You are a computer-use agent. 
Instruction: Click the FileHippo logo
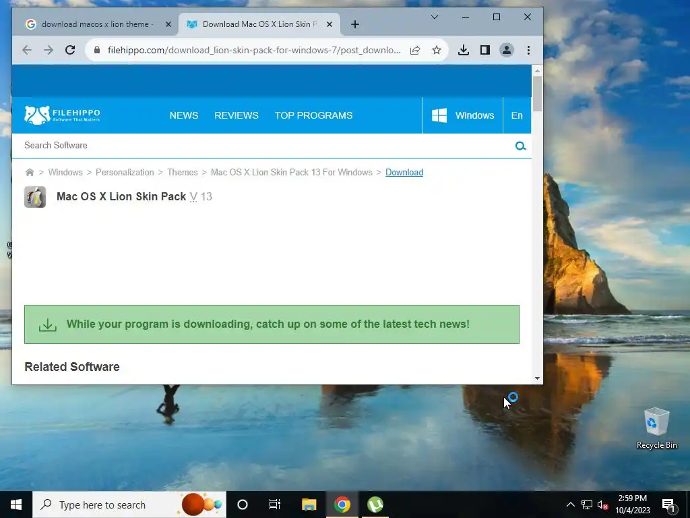[x=62, y=115]
